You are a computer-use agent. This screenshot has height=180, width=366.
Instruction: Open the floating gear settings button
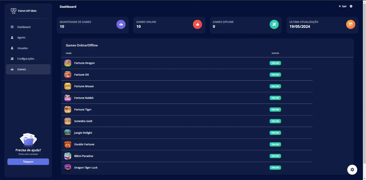tap(352, 170)
